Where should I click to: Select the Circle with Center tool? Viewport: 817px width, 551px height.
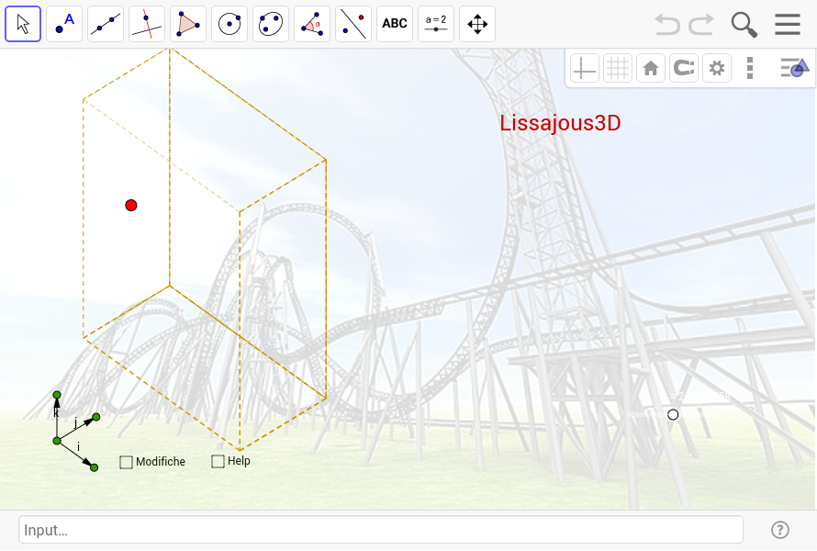click(229, 24)
